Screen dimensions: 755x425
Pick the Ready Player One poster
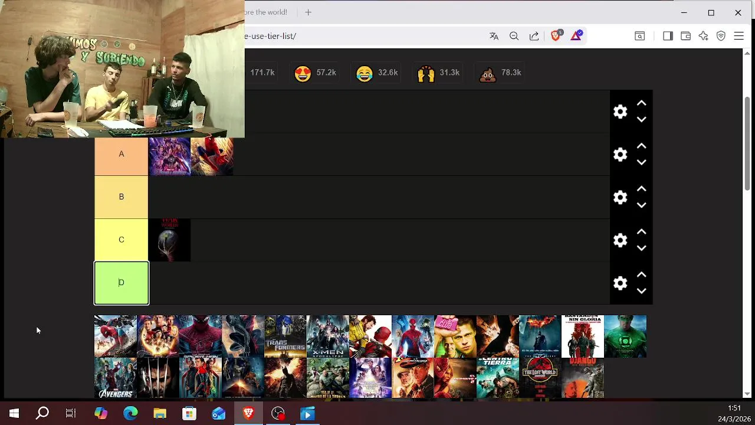(370, 378)
